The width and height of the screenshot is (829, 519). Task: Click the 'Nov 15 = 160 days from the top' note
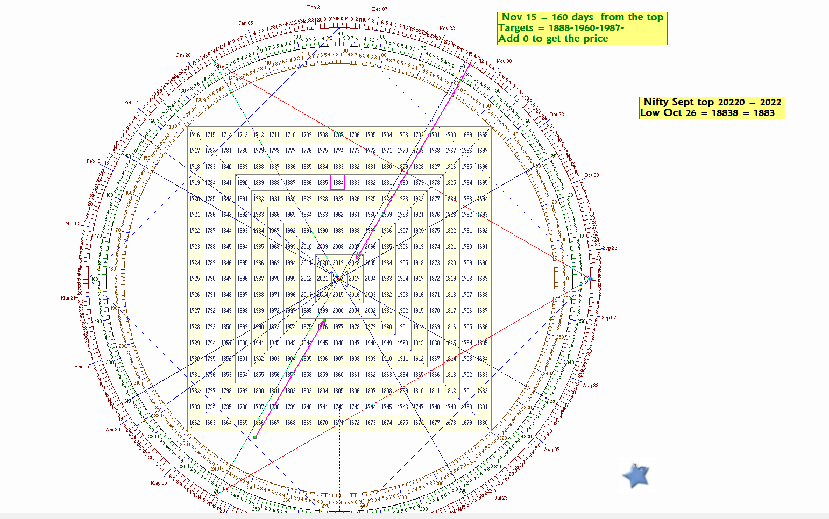[583, 17]
